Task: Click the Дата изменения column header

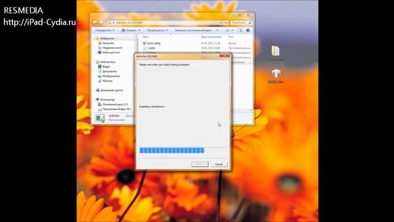Action: click(211, 37)
